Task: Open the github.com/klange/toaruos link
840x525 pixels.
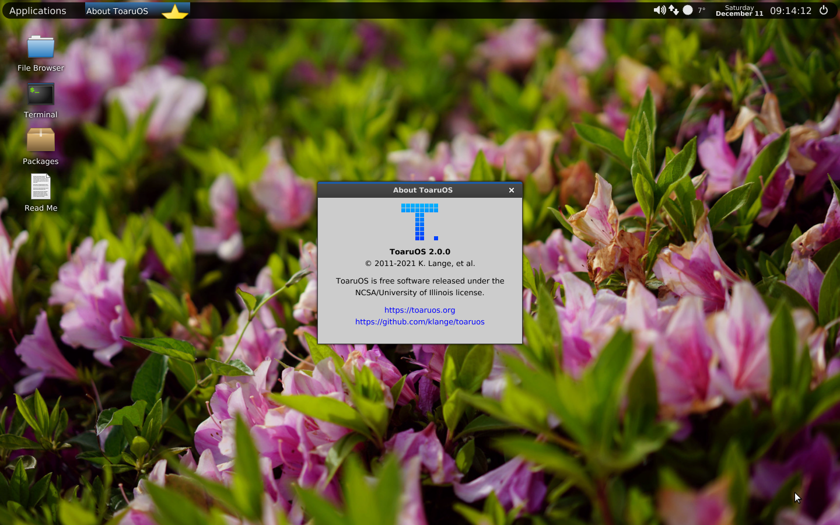Action: tap(420, 321)
